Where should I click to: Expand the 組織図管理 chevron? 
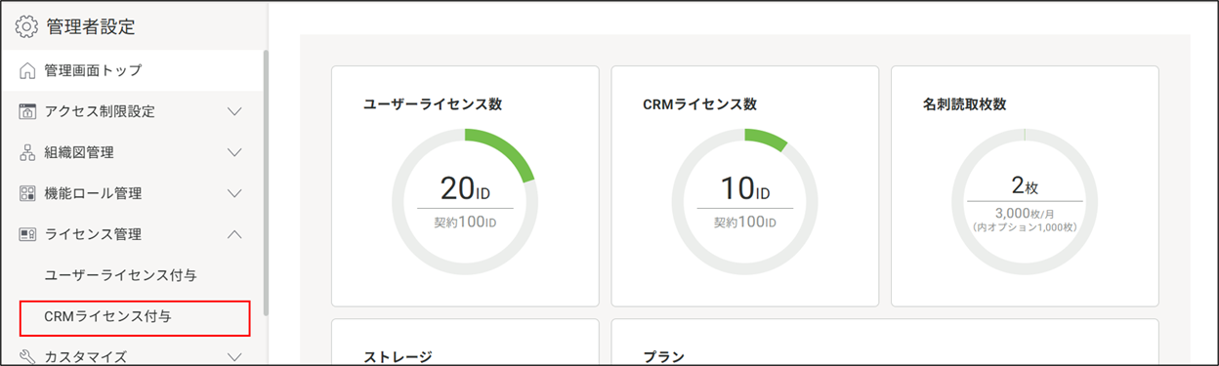(234, 152)
